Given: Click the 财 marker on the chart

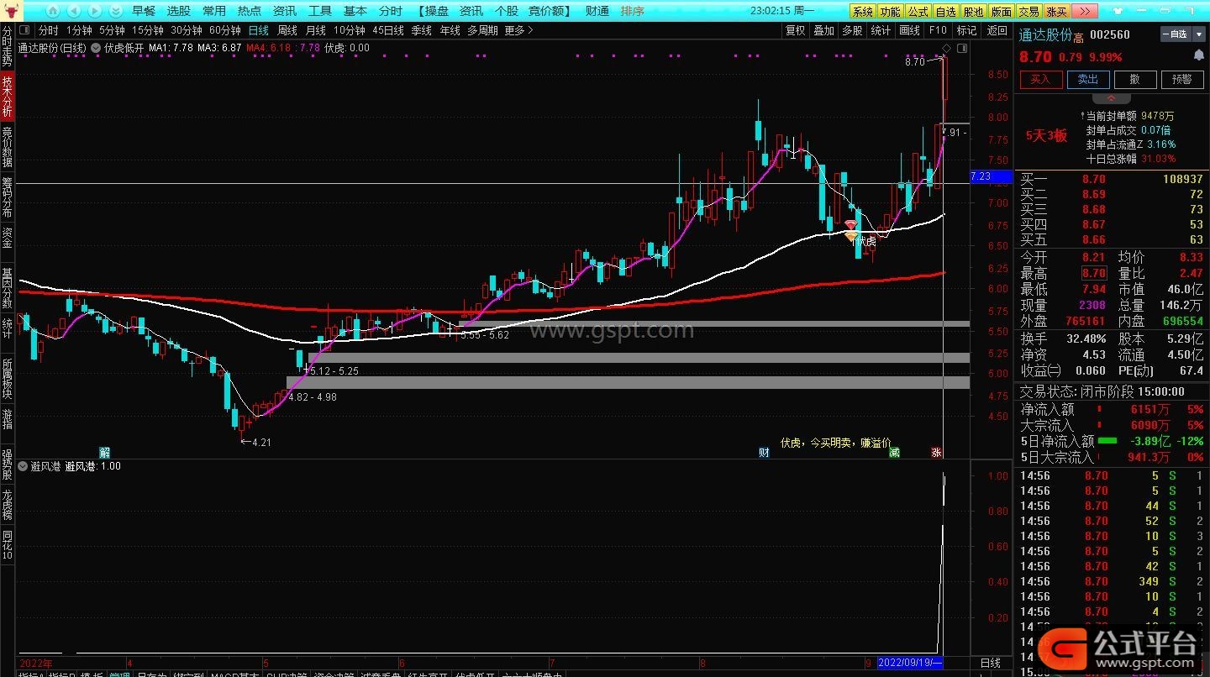Looking at the screenshot, I should [x=764, y=452].
